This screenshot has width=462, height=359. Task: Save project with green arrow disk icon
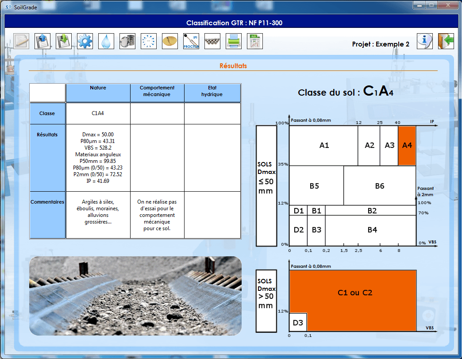point(64,41)
